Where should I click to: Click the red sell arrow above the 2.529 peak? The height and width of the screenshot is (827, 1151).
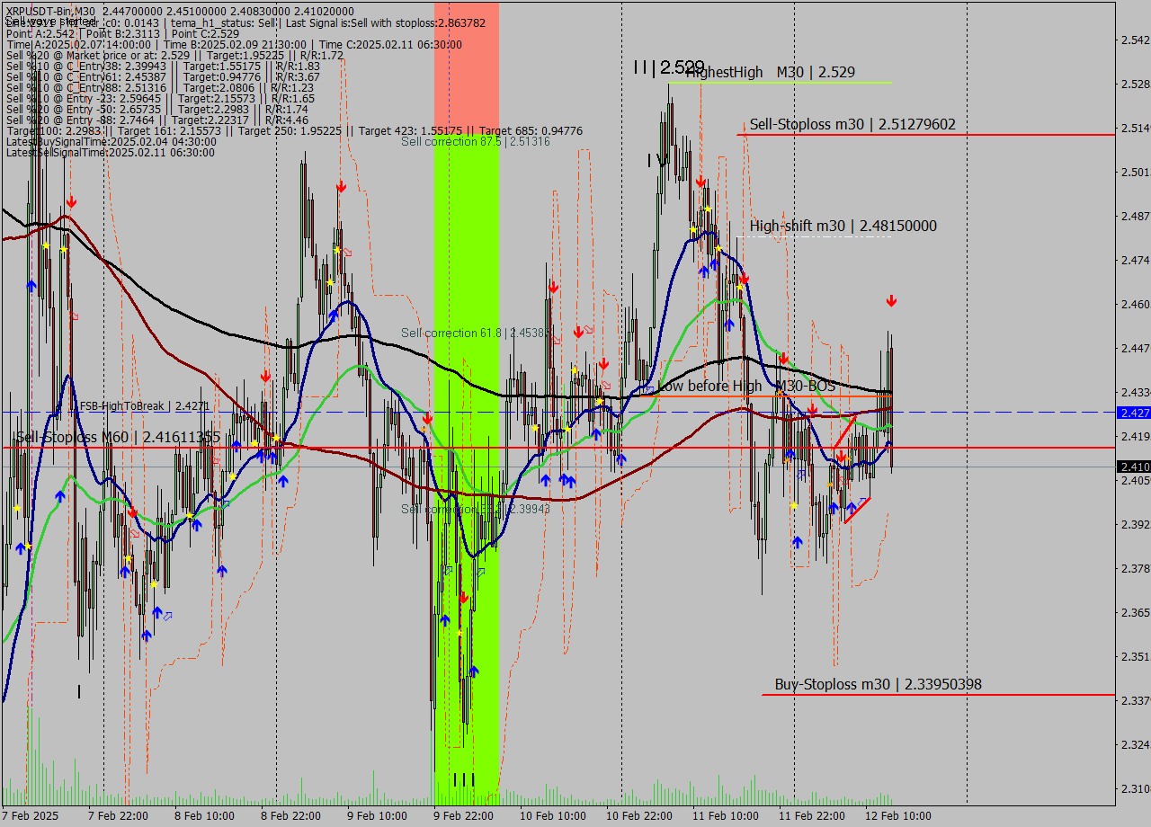701,184
